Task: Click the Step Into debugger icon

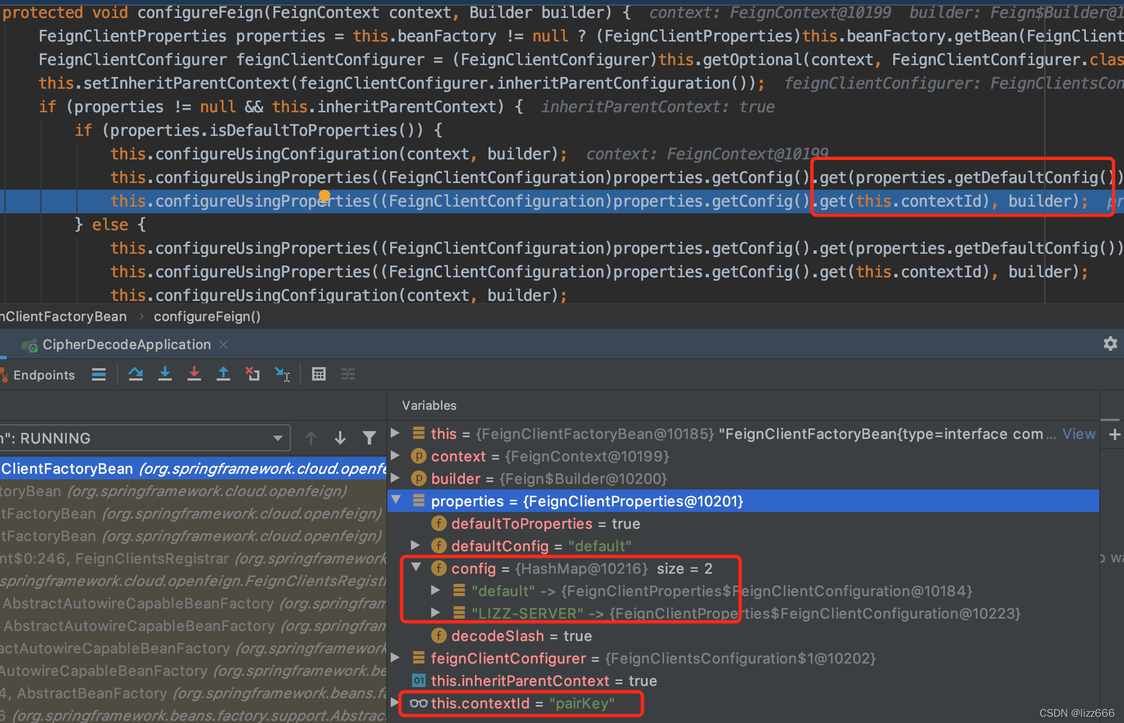Action: (165, 374)
